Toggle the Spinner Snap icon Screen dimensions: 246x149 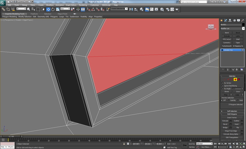103,9
